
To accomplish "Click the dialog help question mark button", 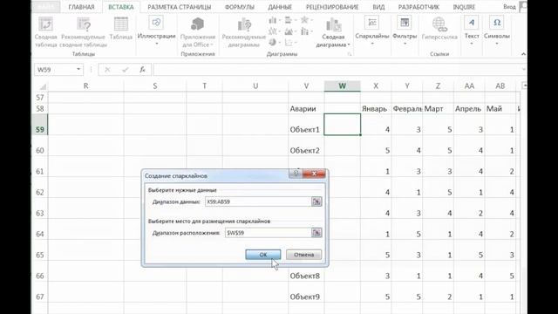I will pos(296,174).
